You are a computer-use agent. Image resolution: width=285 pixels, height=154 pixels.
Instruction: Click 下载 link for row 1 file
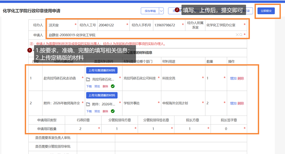(x=89, y=86)
